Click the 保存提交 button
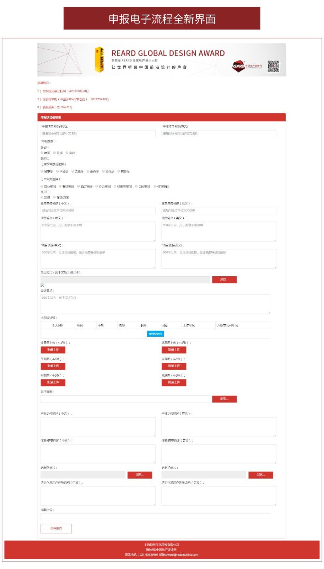The image size is (324, 569). 56,529
